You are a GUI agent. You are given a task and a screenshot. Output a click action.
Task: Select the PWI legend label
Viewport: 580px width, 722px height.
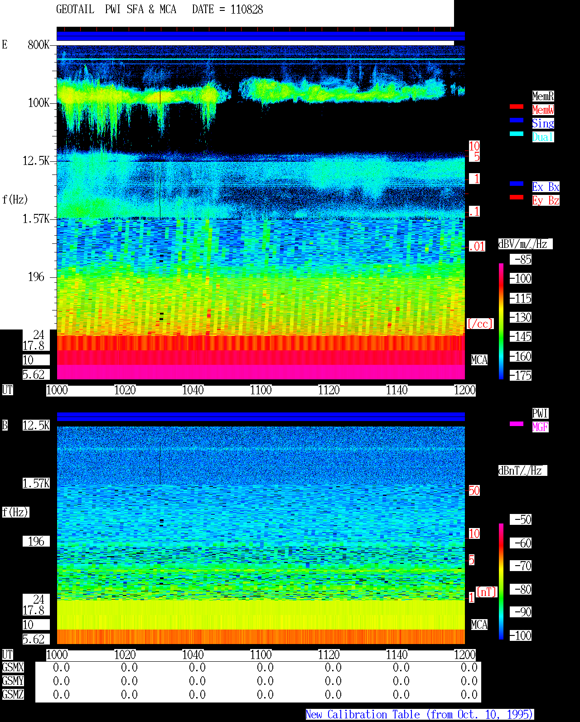pyautogui.click(x=540, y=413)
